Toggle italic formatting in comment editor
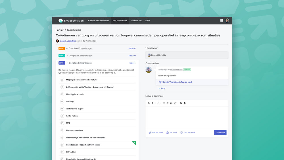This screenshot has height=160, width=284. coord(153,103)
